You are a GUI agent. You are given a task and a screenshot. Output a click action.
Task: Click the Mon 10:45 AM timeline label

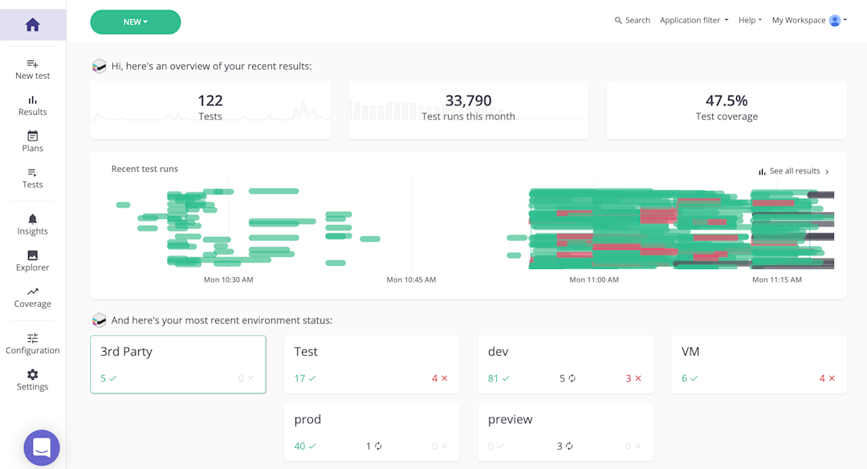tap(411, 279)
